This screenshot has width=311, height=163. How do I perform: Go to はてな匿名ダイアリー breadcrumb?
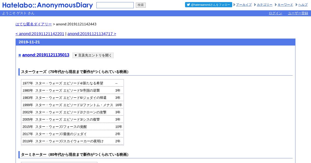pyautogui.click(x=34, y=24)
